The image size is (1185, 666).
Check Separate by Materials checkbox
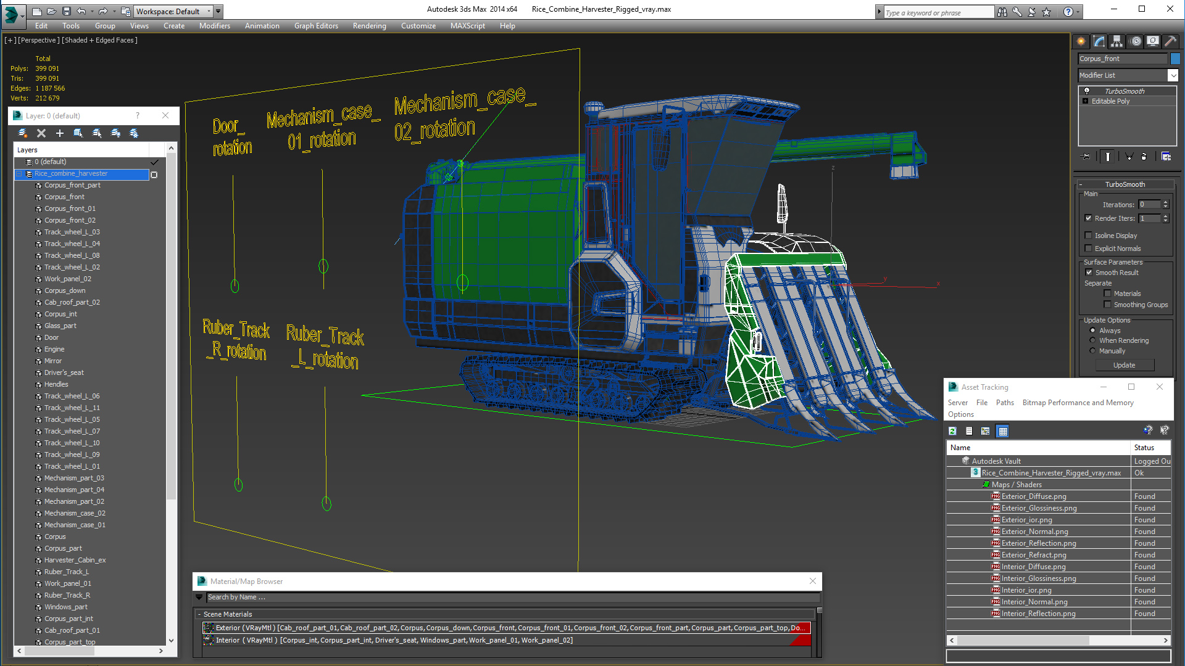tap(1107, 293)
